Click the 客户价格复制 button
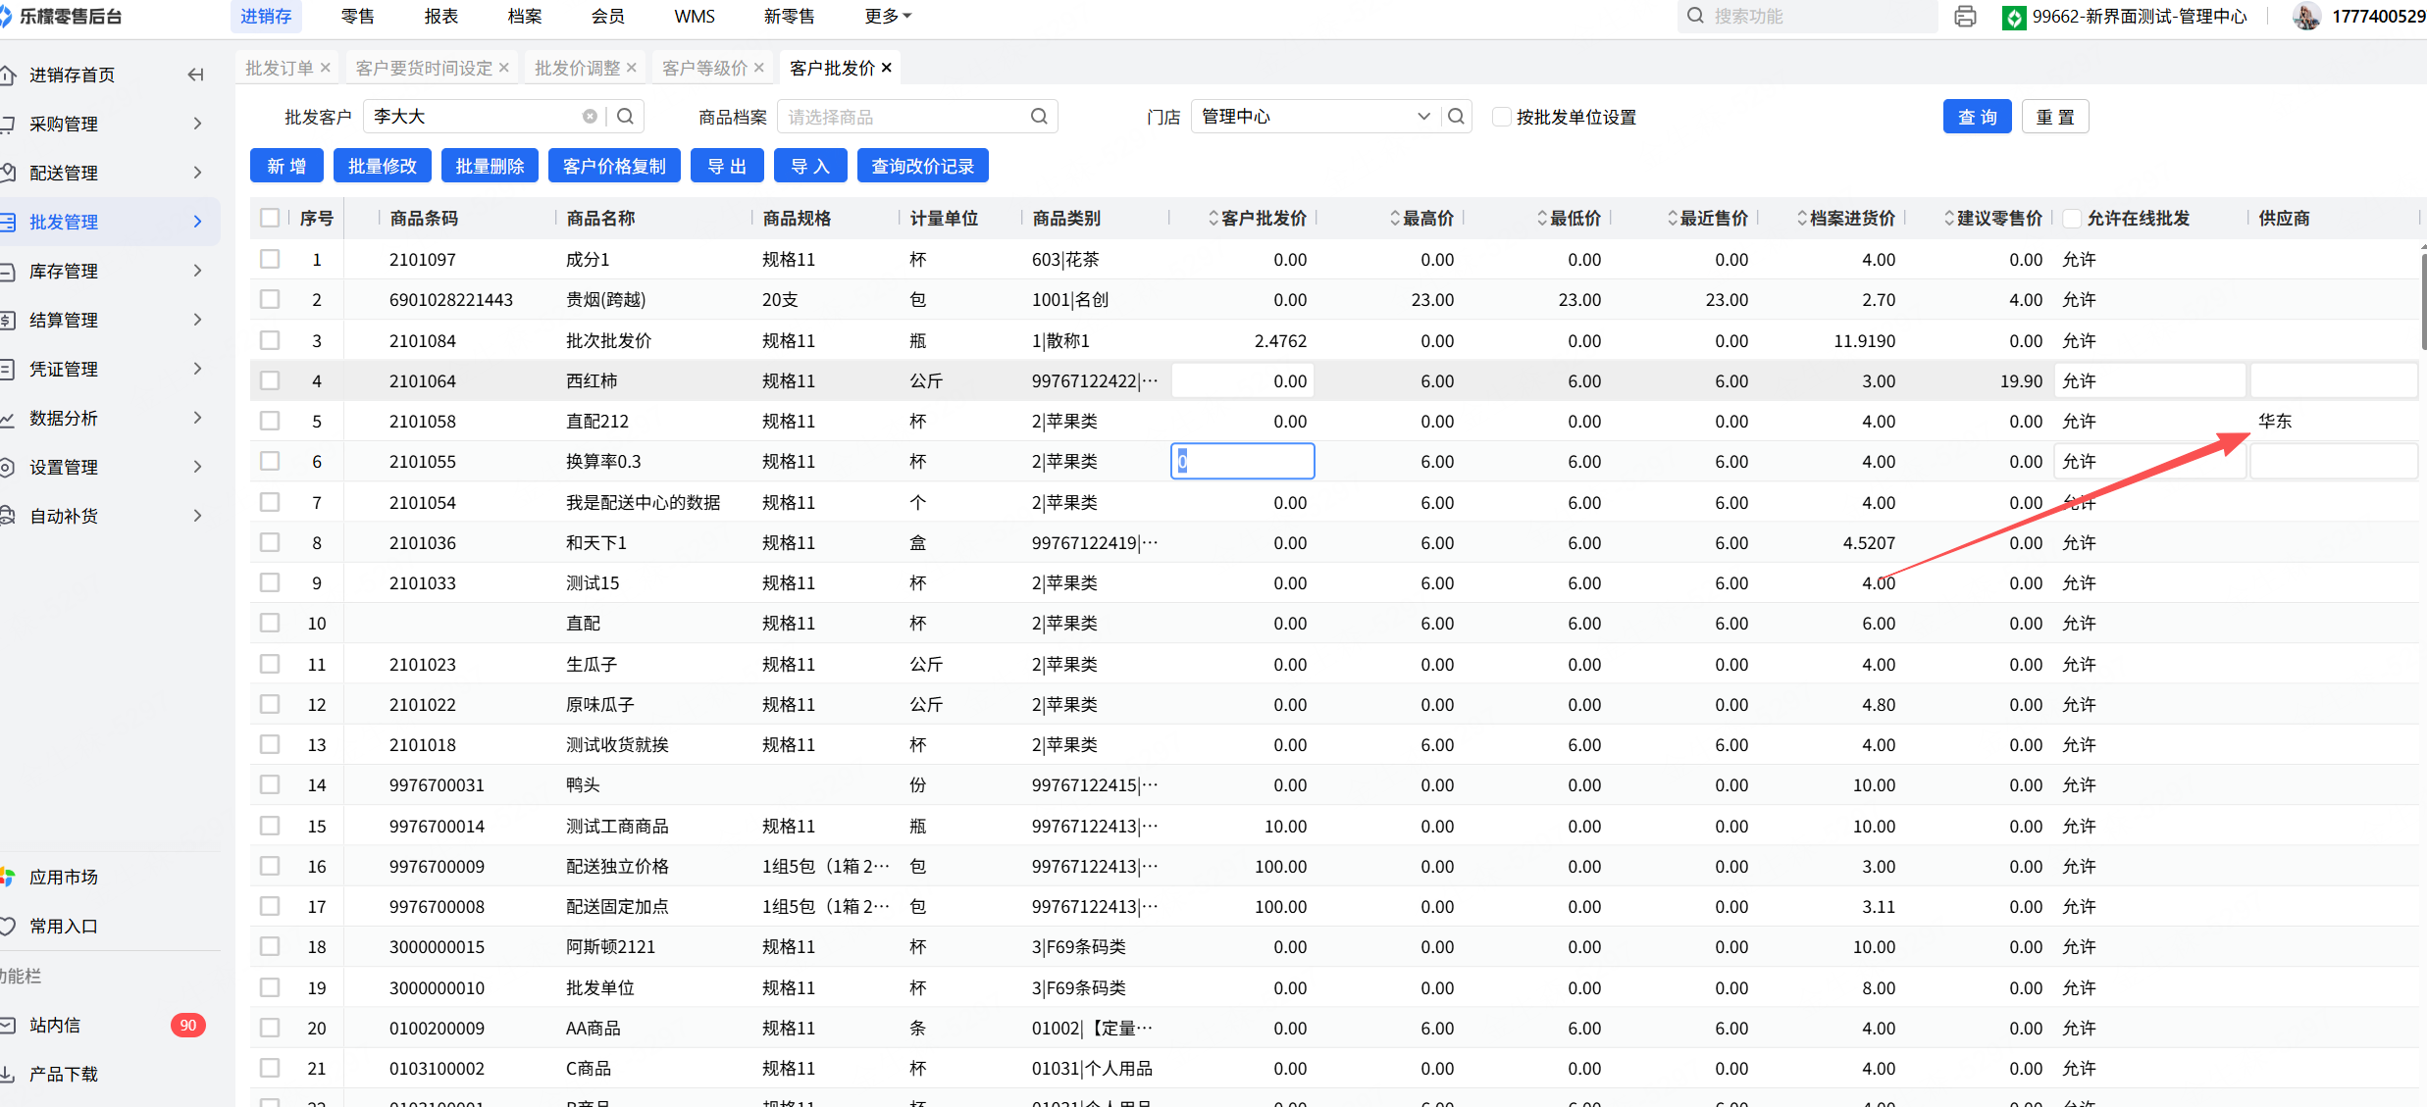2427x1107 pixels. coord(614,166)
